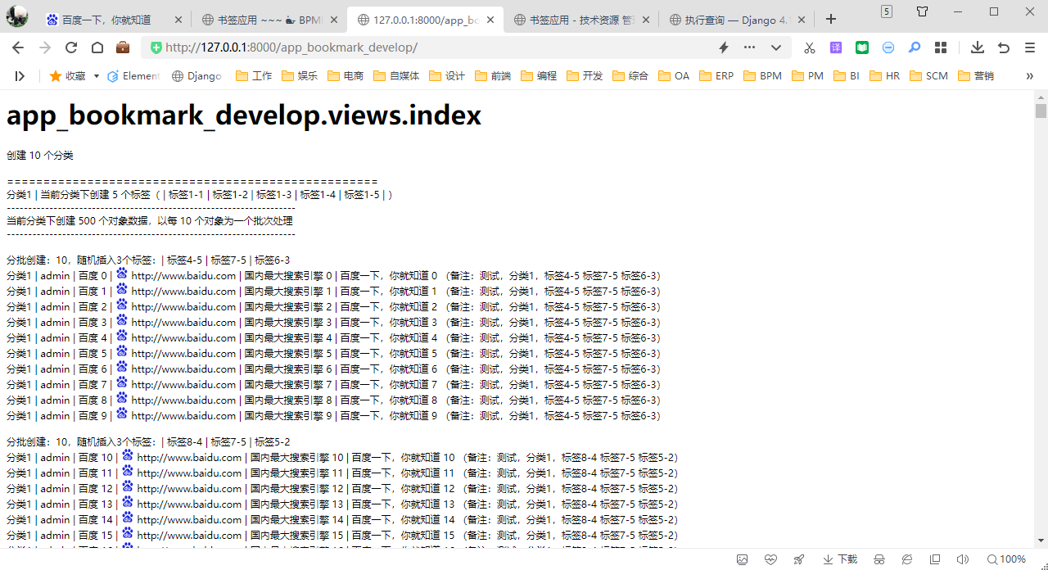Click the lightning speed-mode icon

tap(724, 47)
